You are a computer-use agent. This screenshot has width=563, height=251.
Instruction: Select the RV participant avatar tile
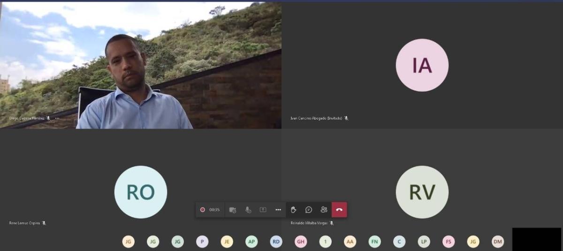point(422,192)
